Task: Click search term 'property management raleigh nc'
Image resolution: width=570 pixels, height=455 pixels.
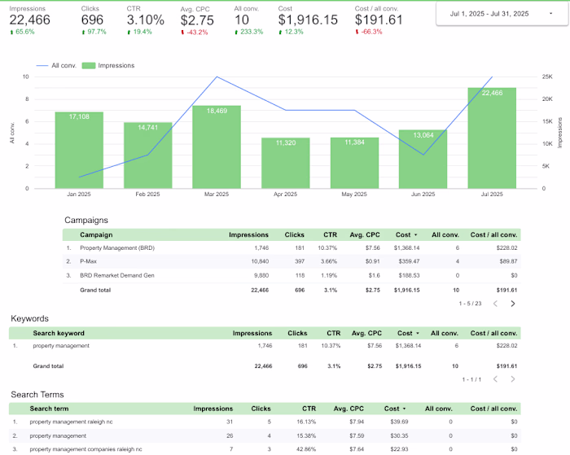Action: coord(72,422)
